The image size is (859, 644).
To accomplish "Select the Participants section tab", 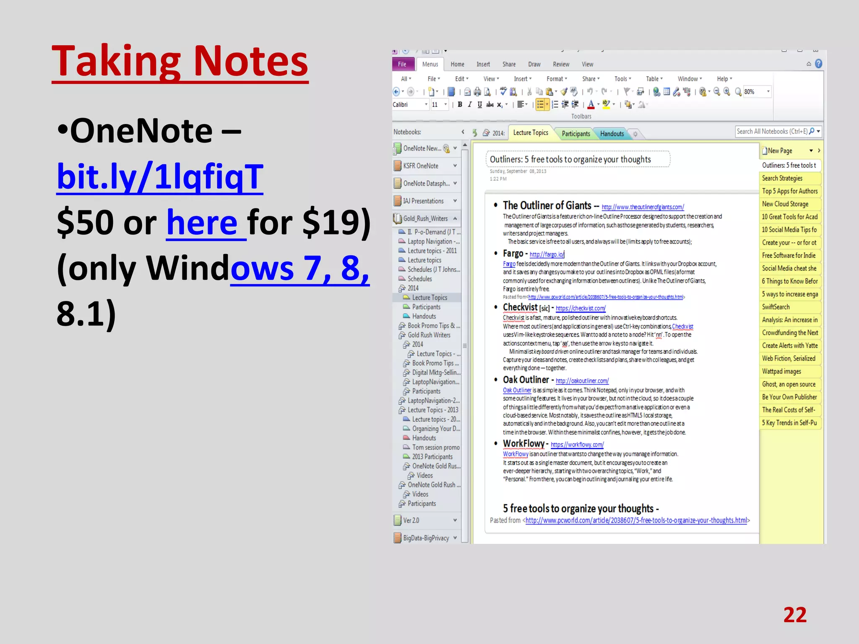I will [x=575, y=134].
